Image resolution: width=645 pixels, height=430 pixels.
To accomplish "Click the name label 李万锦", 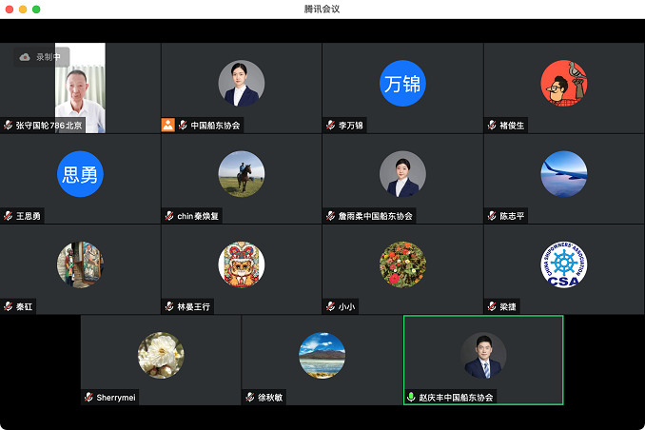I will coord(350,126).
